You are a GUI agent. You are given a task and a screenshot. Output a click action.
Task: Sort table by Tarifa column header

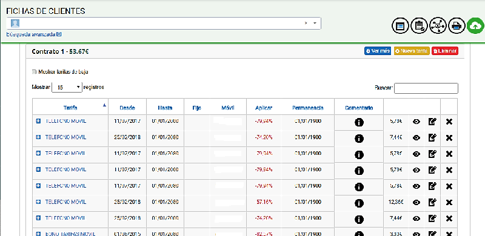click(x=70, y=108)
